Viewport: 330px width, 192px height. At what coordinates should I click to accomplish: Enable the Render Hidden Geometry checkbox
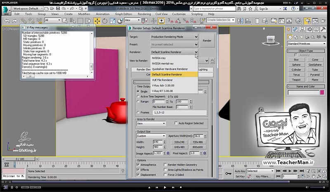[165, 165]
